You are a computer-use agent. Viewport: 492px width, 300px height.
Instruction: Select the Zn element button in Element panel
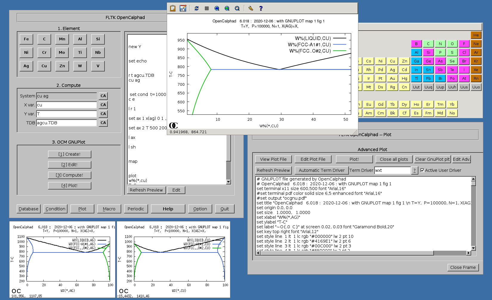tap(62, 66)
